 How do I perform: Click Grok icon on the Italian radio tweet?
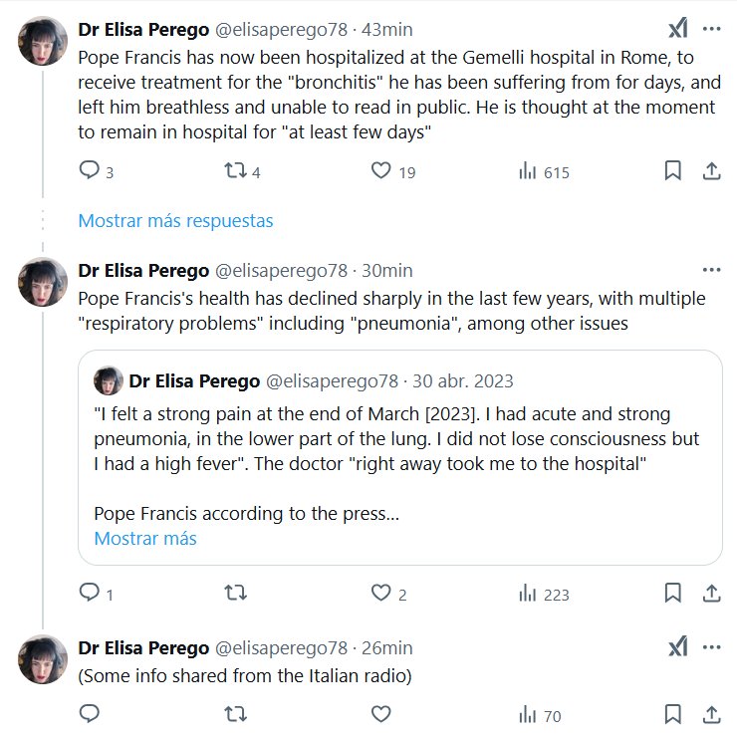[x=676, y=647]
